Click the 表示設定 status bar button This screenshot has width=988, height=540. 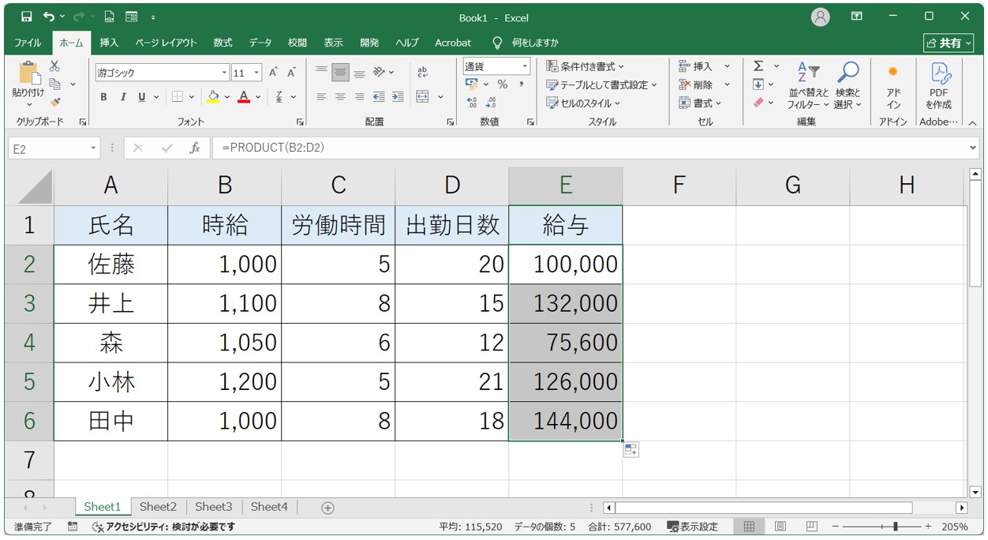point(693,527)
